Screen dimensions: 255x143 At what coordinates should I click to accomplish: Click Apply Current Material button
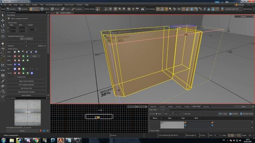(x=26, y=81)
